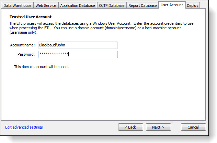The width and height of the screenshot is (217, 143).
Task: Click the Account name input field
Action: click(78, 45)
